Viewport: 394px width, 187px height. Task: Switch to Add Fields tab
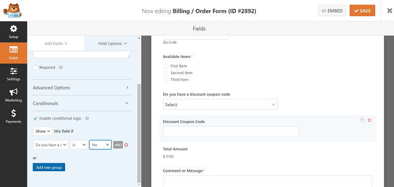[56, 43]
